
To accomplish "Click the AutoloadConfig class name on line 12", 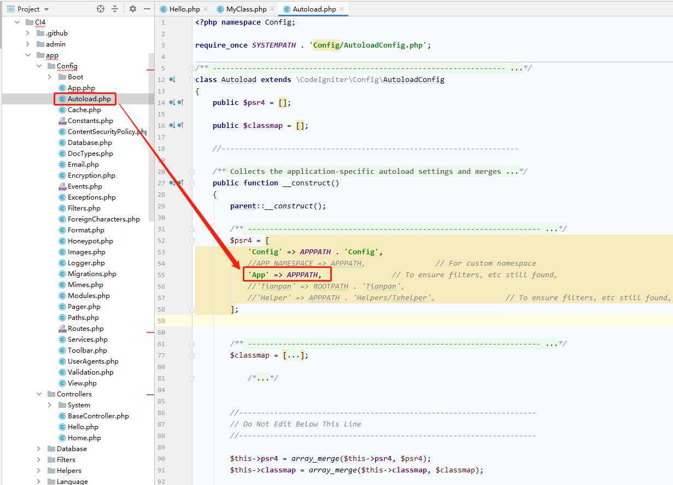I will (x=414, y=80).
